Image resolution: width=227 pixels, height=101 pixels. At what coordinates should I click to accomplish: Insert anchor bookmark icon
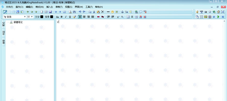[x=122, y=12]
